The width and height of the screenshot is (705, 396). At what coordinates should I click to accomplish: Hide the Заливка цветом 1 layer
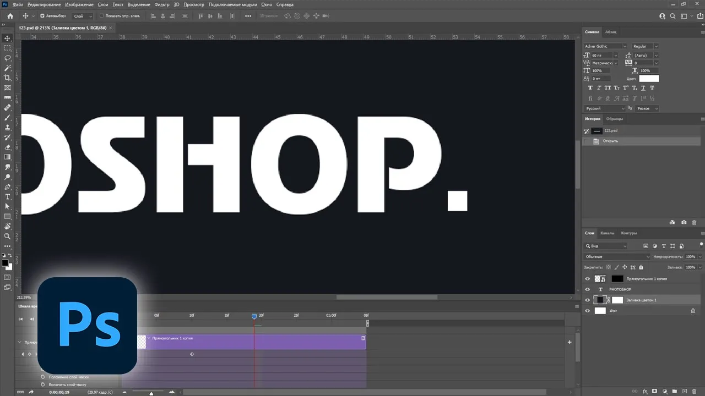tap(587, 300)
